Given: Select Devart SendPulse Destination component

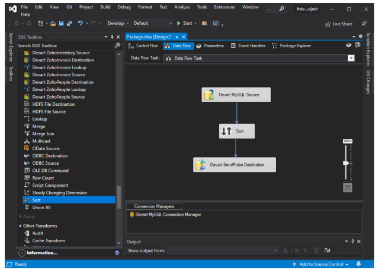Looking at the screenshot, I should (235, 165).
